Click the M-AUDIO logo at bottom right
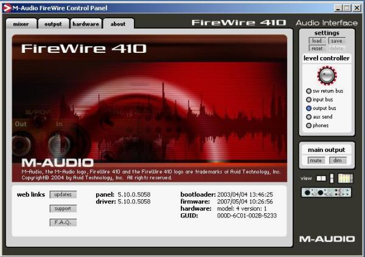The image size is (365, 257). pyautogui.click(x=327, y=238)
